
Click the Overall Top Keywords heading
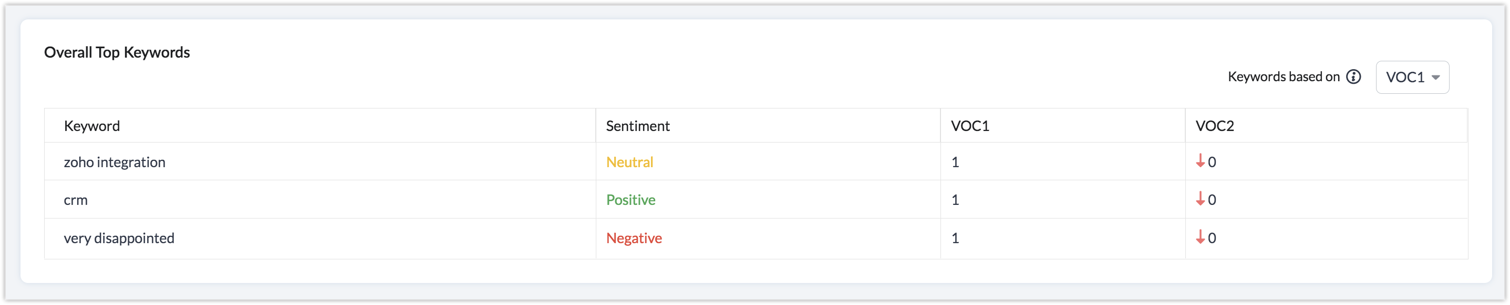click(x=117, y=52)
